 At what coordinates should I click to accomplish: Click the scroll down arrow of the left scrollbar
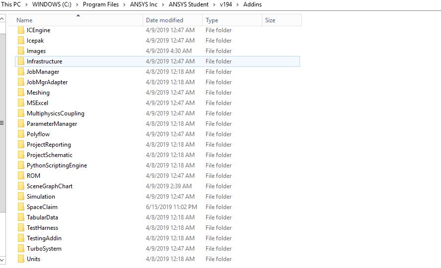[x=2, y=260]
